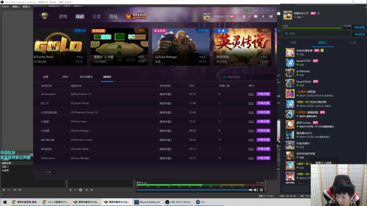Click OBS sources remove minus icon
This screenshot has height=206, width=367.
75,190
